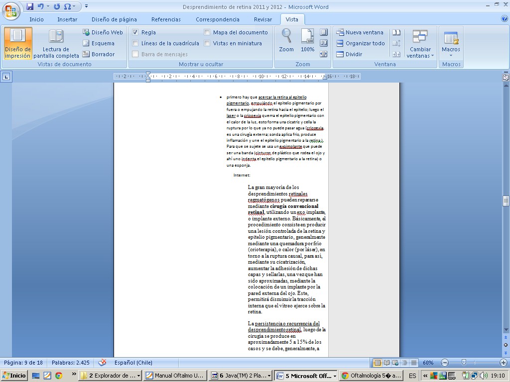Switch to Lectura de pantalla completa view

tap(56, 43)
